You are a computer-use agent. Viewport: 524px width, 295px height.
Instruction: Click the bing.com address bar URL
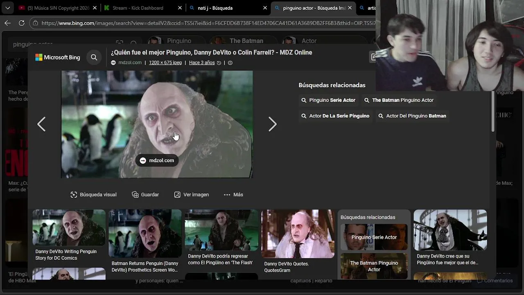[x=208, y=23]
